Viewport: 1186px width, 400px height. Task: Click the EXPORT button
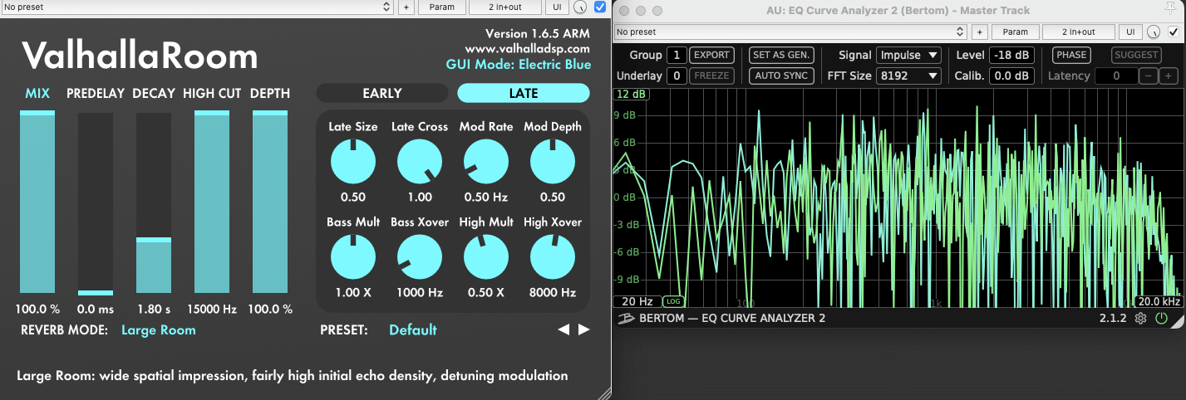711,55
